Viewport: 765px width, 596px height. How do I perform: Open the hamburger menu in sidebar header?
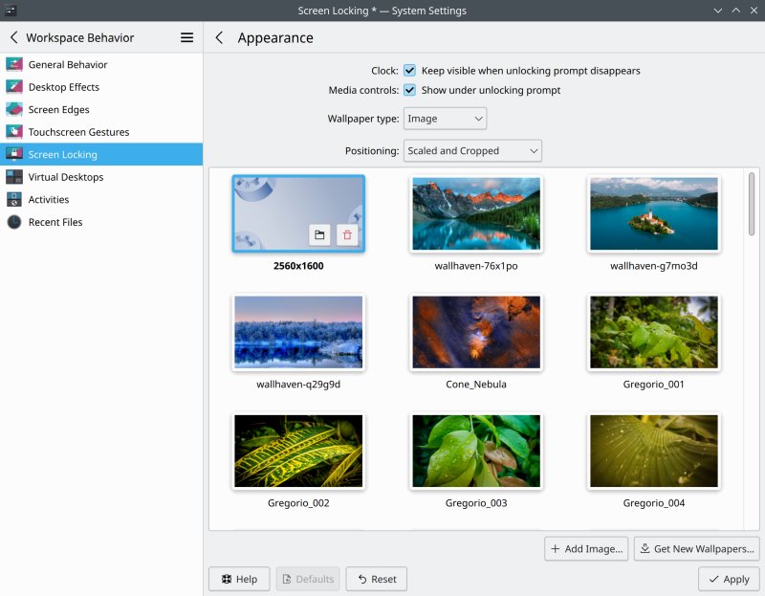point(187,37)
